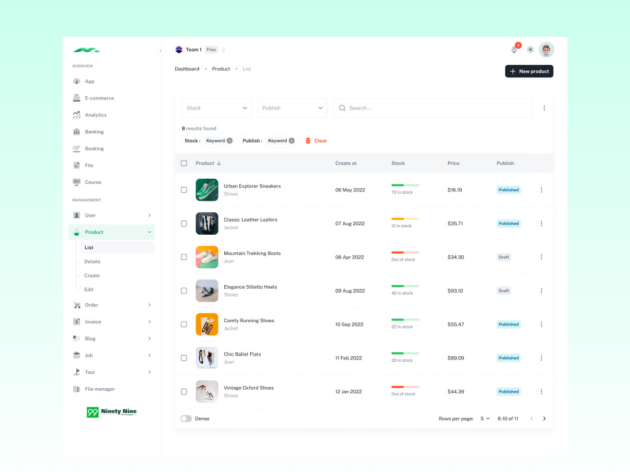Click the Team 1 logo icon
Image resolution: width=630 pixels, height=472 pixels.
(x=179, y=50)
